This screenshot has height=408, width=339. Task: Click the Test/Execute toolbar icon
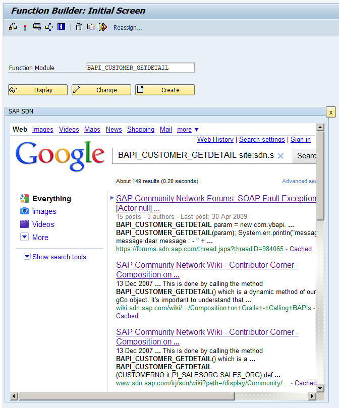(103, 27)
